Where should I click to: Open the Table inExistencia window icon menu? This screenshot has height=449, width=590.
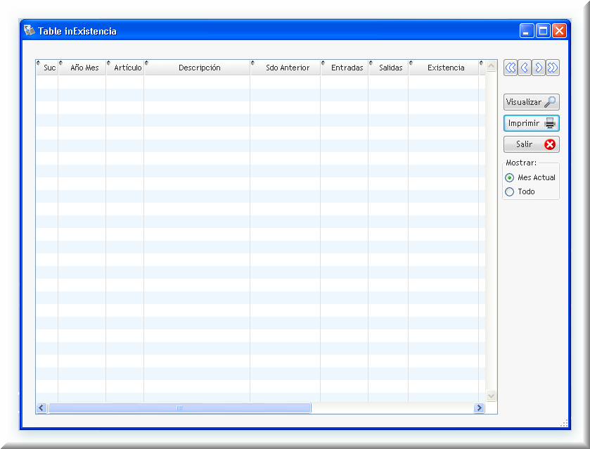click(30, 30)
